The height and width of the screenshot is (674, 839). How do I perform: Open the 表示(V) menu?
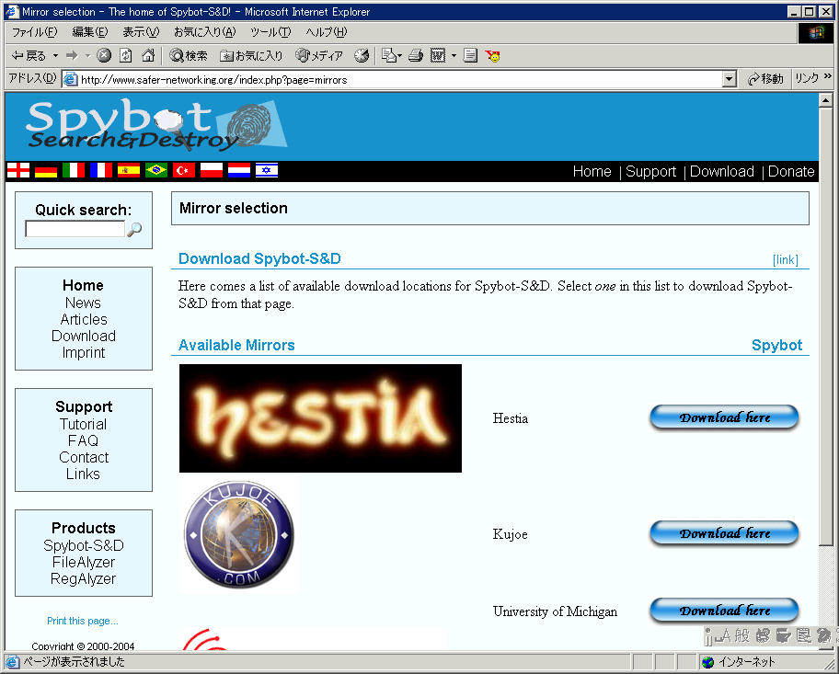coord(141,32)
